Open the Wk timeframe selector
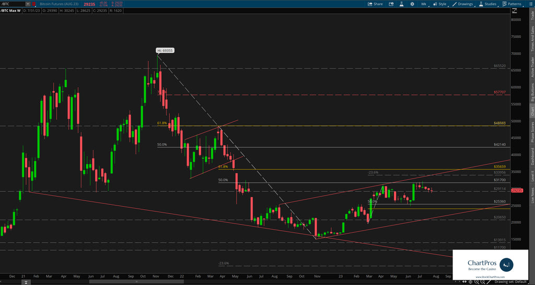This screenshot has height=285, width=535. point(424,4)
